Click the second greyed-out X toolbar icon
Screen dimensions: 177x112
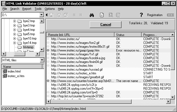point(81,15)
